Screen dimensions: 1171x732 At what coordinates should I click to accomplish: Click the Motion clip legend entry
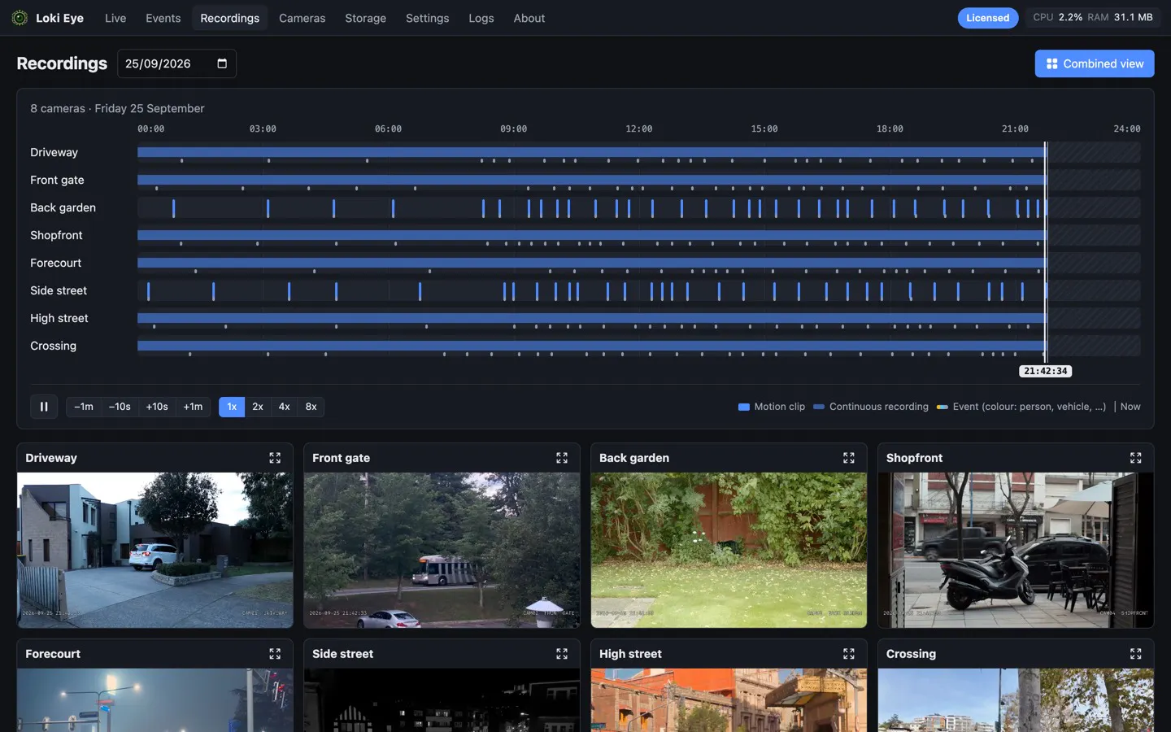[772, 407]
